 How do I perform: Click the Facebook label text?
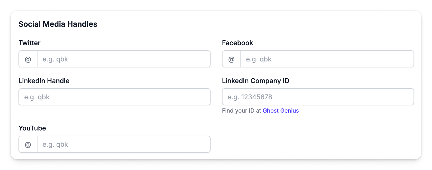click(237, 43)
